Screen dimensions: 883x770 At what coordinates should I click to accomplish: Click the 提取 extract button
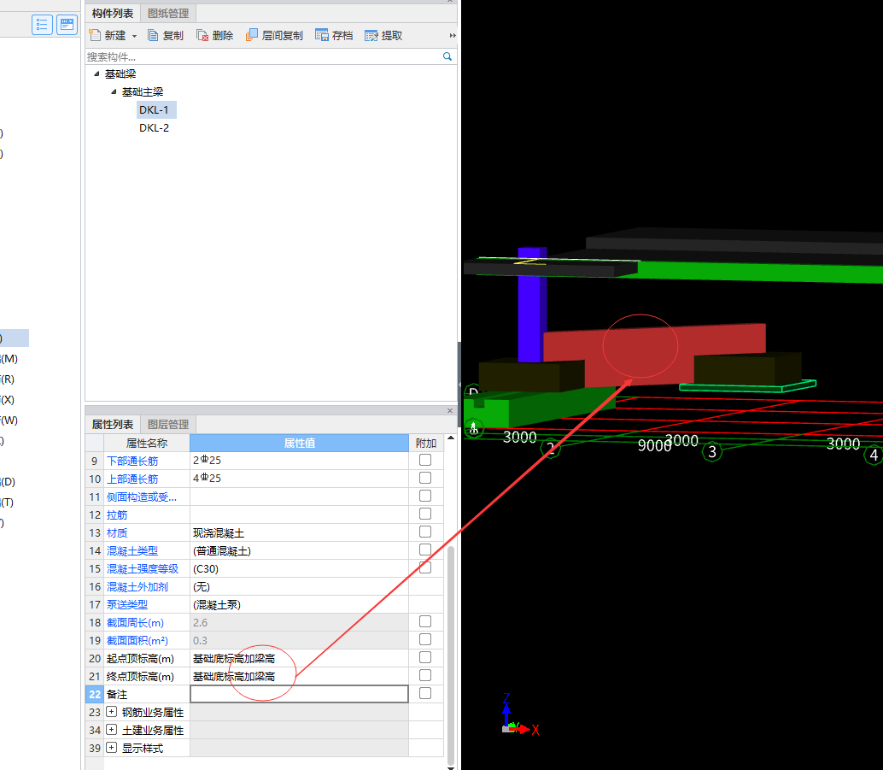coord(383,36)
